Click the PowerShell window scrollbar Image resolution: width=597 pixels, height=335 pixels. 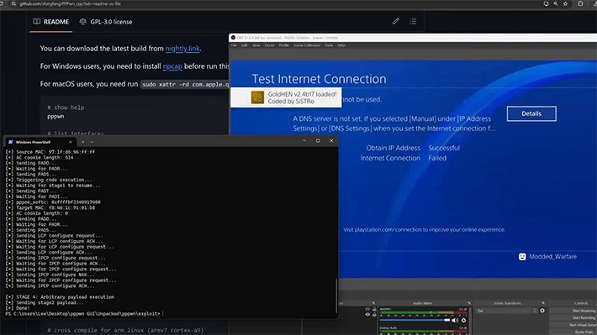click(x=336, y=296)
